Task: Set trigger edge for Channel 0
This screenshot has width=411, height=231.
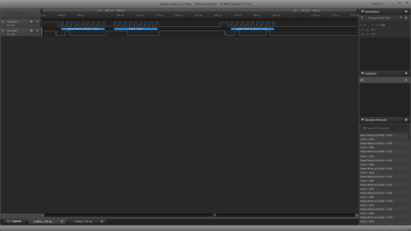Action: point(37,22)
